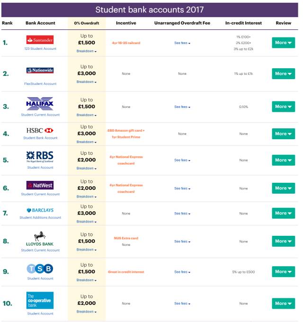Open 123 Student Account link

(40, 49)
